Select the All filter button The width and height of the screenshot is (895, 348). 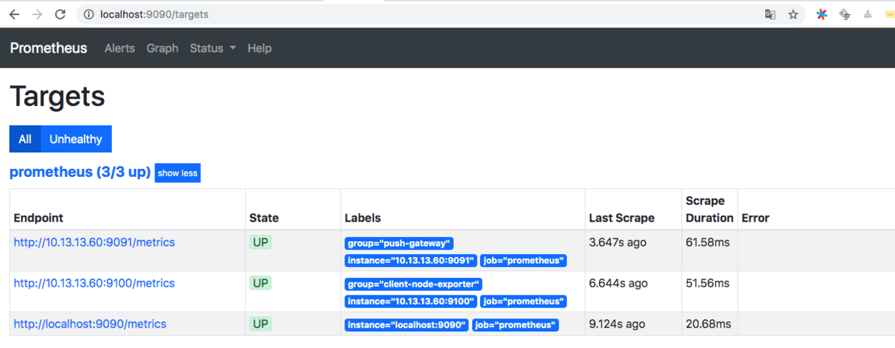coord(25,139)
